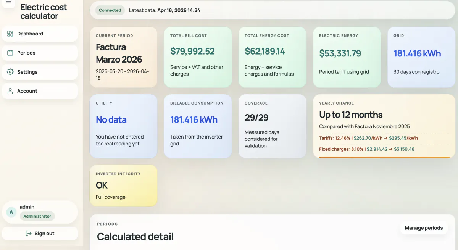Click the Connected status badge

110,10
